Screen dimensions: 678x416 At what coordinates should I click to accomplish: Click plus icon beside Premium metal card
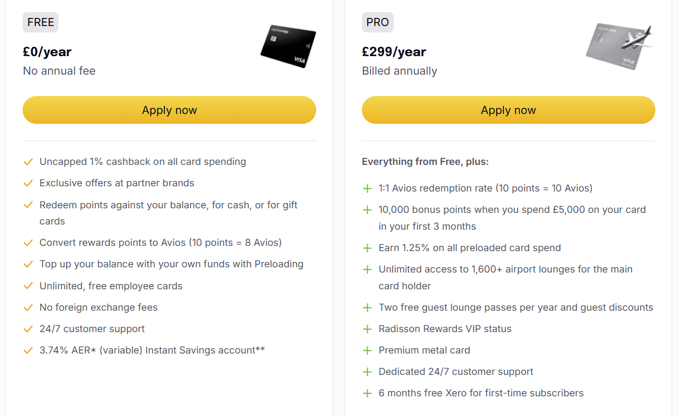[x=367, y=351]
